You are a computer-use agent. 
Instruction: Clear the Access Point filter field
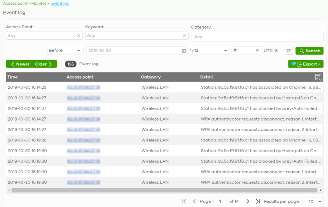coord(78,36)
